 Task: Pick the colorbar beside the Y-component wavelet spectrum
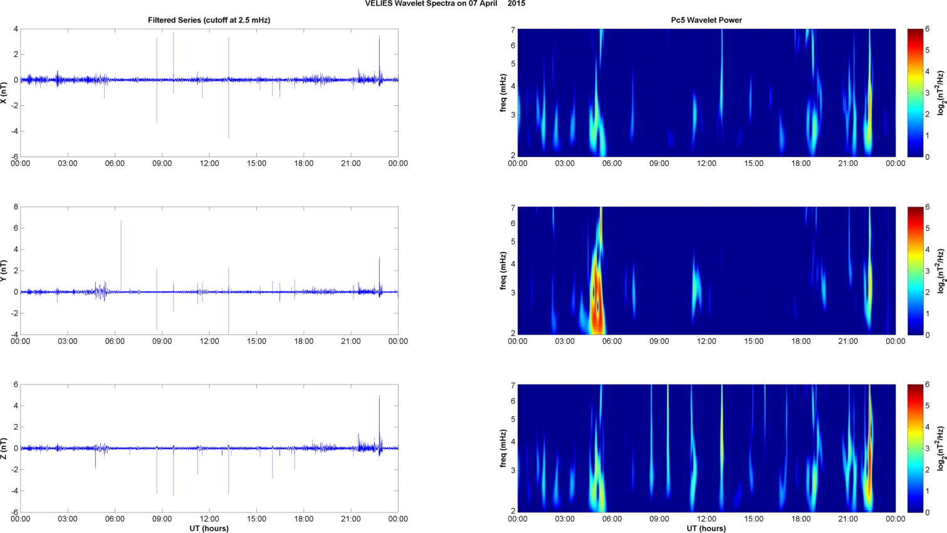pyautogui.click(x=915, y=271)
